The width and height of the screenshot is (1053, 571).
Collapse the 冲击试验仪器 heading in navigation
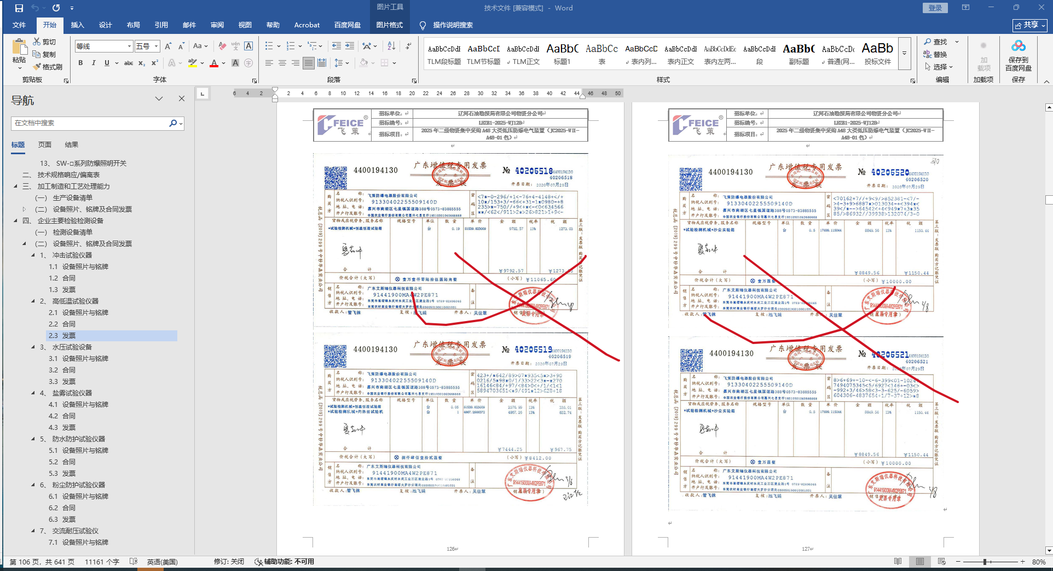33,255
